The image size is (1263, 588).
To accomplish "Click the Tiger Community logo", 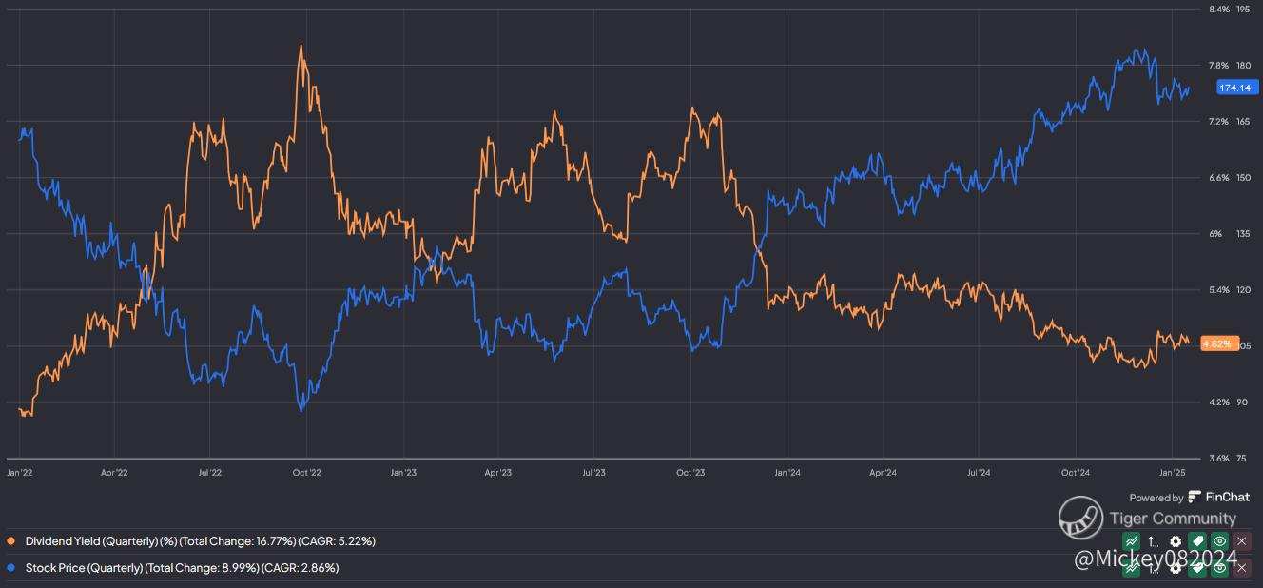I will 1081,519.
